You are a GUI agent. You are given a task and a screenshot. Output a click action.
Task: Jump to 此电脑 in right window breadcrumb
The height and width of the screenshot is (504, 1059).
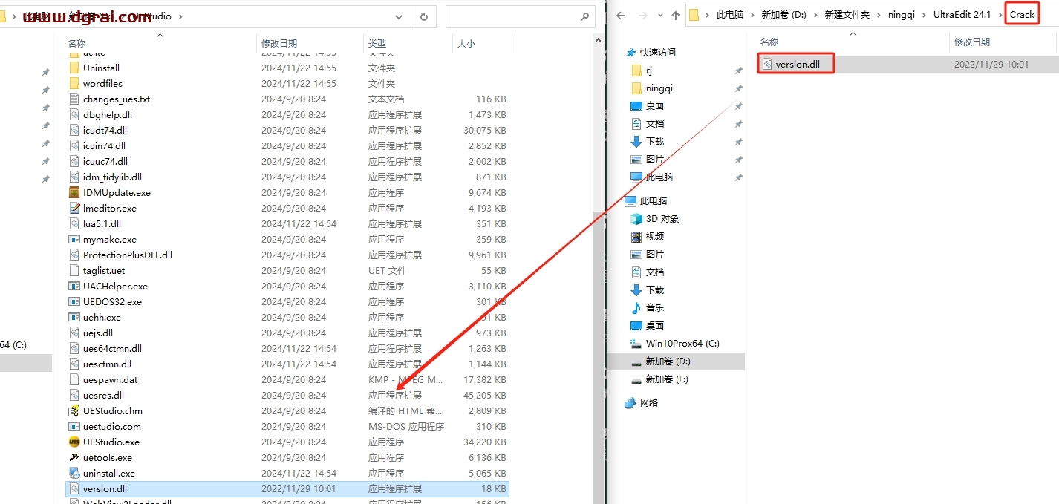pyautogui.click(x=730, y=15)
